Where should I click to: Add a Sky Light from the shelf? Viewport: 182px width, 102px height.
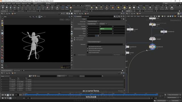(x=130, y=8)
